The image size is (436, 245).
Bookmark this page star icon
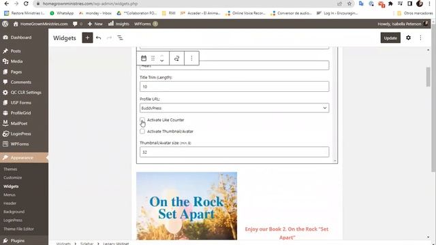point(349,3)
